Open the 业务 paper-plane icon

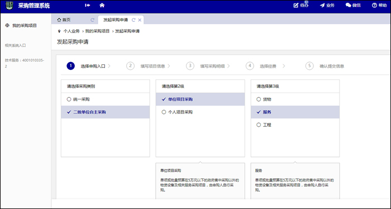(x=322, y=6)
